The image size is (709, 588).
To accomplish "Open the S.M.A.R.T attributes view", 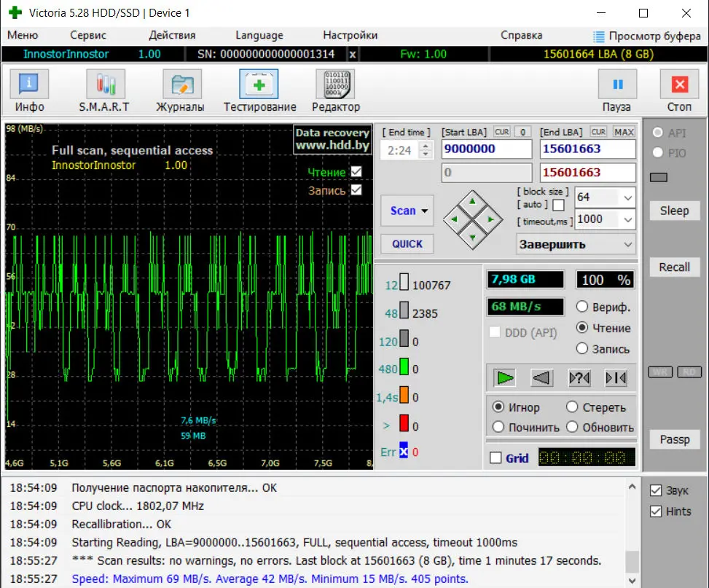I will pos(104,91).
